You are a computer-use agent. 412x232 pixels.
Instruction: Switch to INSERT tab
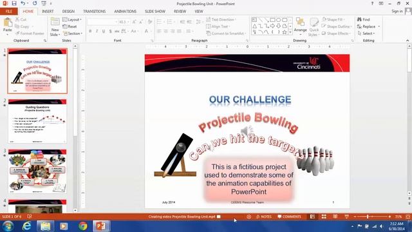pos(48,12)
